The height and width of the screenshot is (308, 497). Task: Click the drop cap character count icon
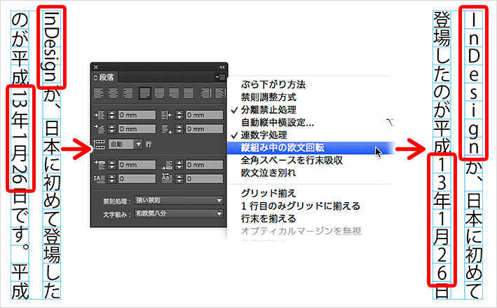166,178
